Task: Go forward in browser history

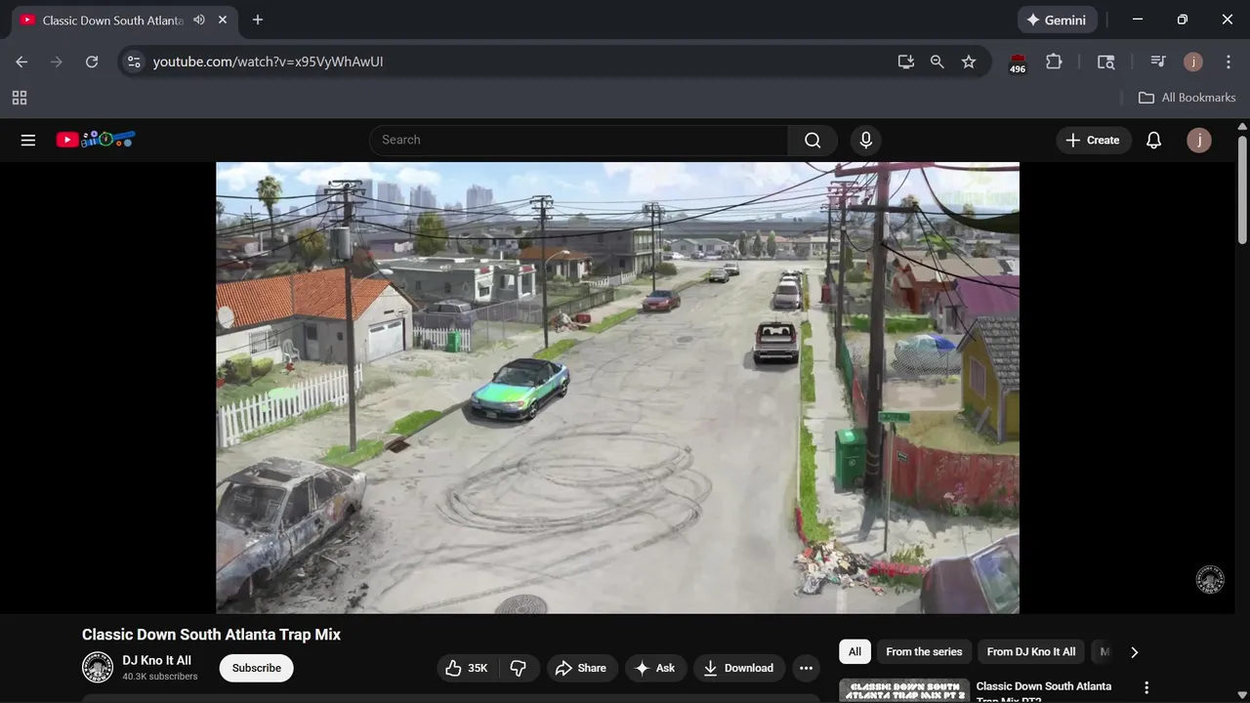Action: pos(57,62)
